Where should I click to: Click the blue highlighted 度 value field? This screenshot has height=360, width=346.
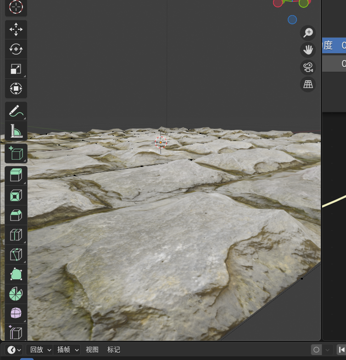coord(334,45)
